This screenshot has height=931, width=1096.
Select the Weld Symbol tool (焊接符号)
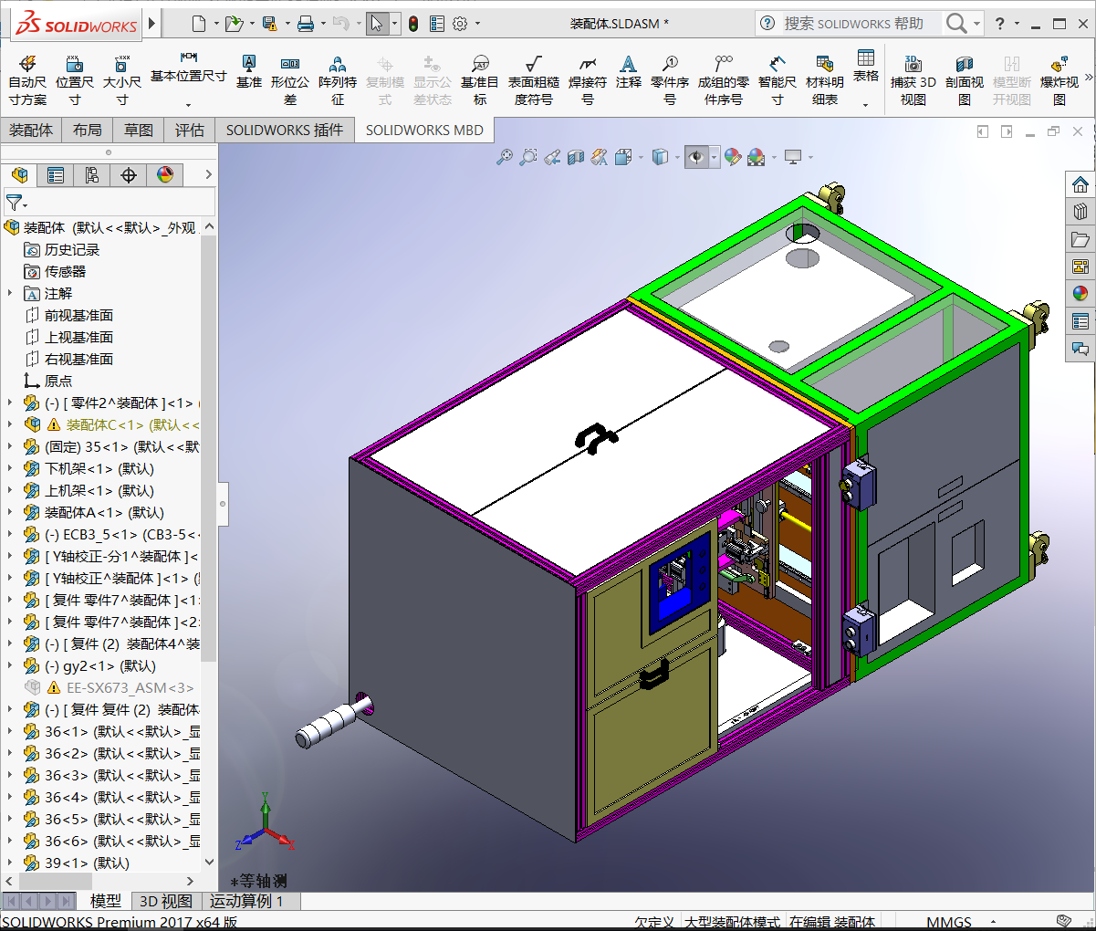[x=588, y=80]
